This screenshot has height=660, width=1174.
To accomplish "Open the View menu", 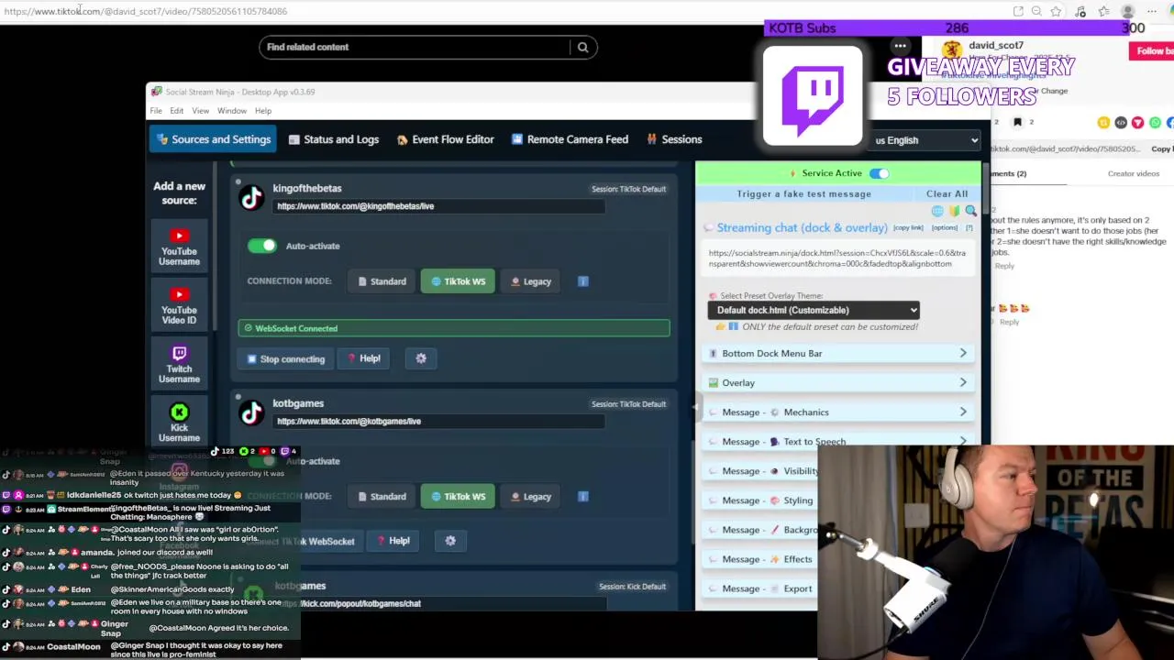I will pyautogui.click(x=200, y=111).
